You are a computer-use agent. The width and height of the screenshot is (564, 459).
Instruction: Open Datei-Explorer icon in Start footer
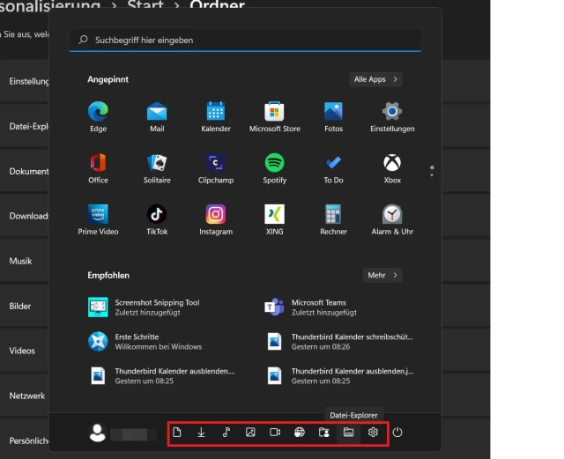click(348, 432)
